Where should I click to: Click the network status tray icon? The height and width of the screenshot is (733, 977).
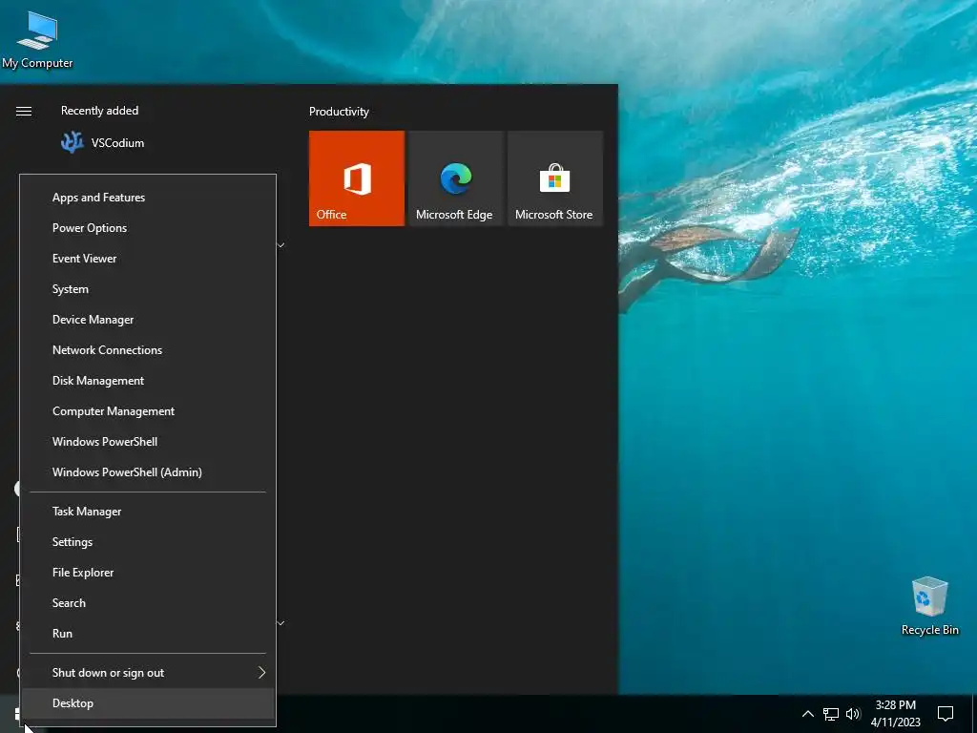831,714
